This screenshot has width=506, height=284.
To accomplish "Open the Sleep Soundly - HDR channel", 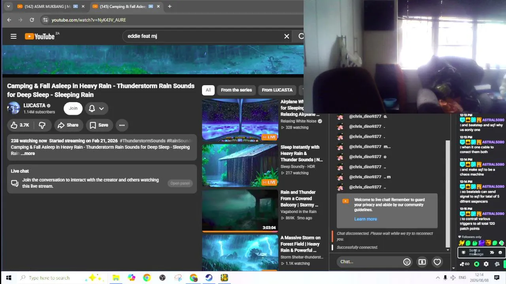I will click(298, 166).
